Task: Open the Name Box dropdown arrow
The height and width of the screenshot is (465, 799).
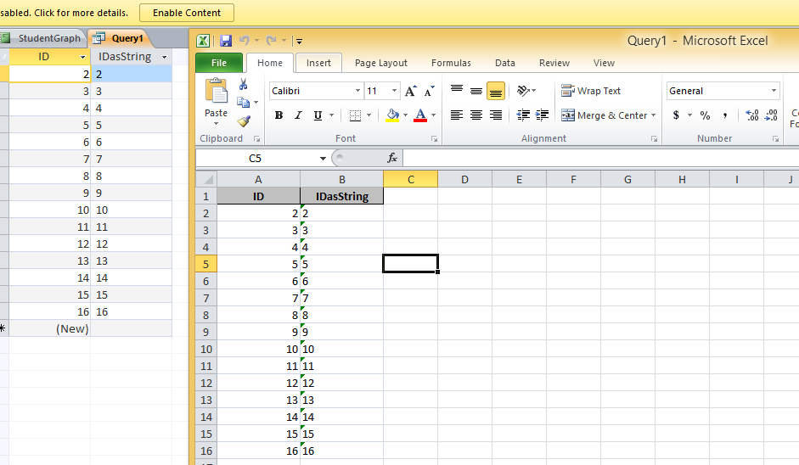Action: tap(323, 159)
